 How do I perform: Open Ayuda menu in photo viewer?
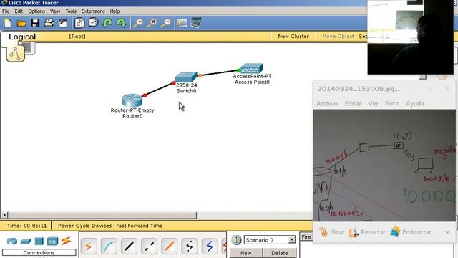click(x=415, y=103)
